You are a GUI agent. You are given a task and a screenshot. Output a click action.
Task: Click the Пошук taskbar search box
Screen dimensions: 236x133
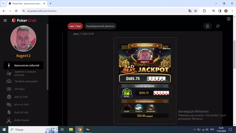point(33,130)
